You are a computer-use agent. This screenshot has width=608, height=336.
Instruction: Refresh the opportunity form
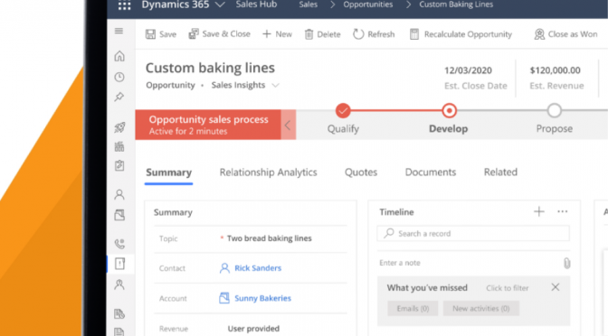[374, 34]
